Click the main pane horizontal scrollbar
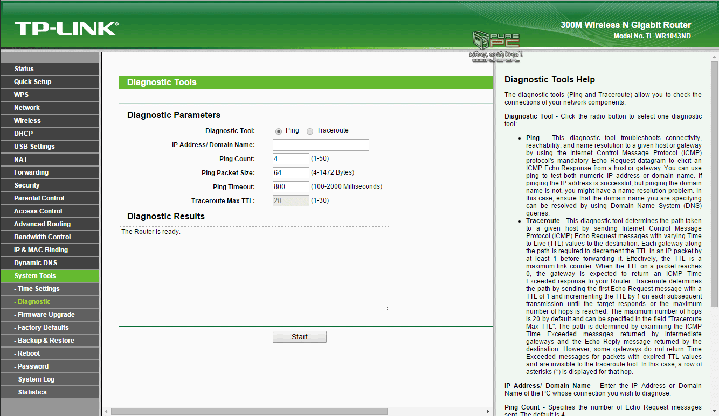This screenshot has height=416, width=719. [249, 411]
